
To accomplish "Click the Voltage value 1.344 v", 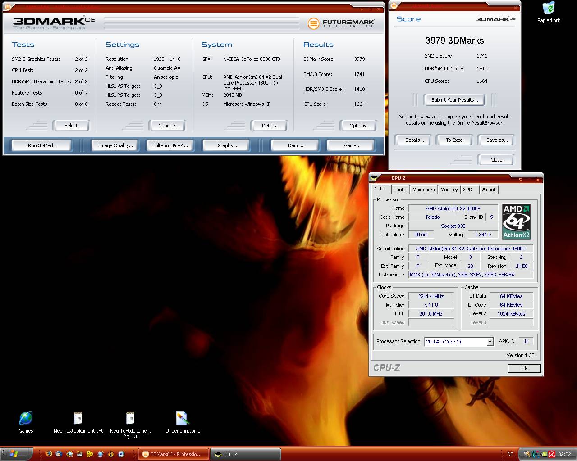I will [x=483, y=235].
